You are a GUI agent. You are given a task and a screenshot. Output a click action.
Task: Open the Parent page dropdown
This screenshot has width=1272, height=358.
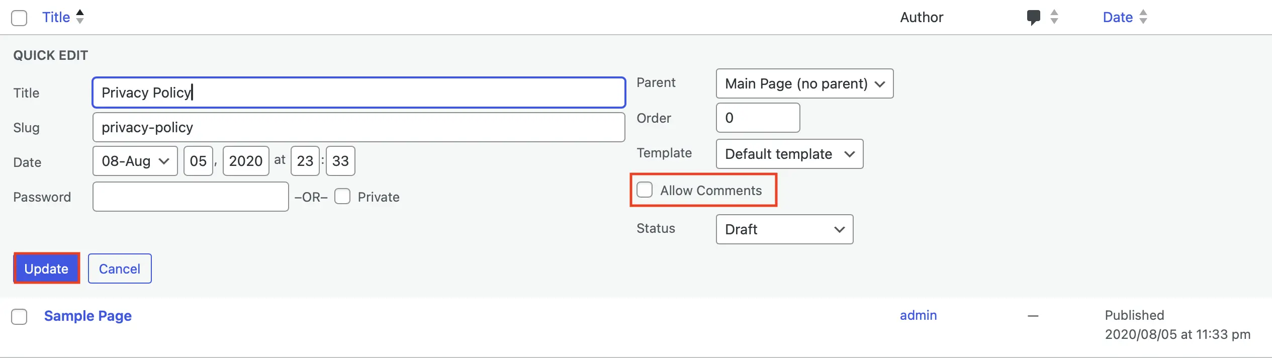pyautogui.click(x=804, y=83)
